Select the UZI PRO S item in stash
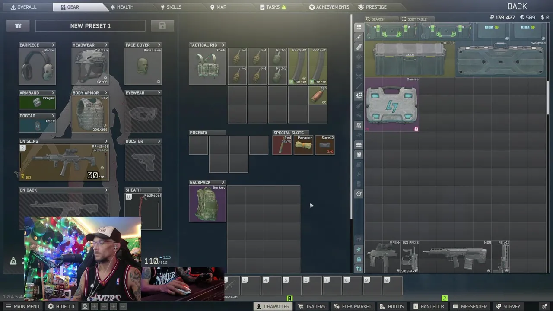The width and height of the screenshot is (553, 311). [x=410, y=257]
